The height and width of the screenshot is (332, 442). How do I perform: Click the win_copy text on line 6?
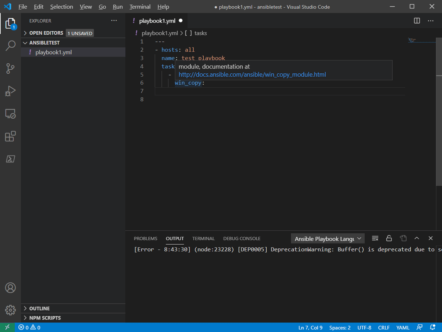pos(188,83)
